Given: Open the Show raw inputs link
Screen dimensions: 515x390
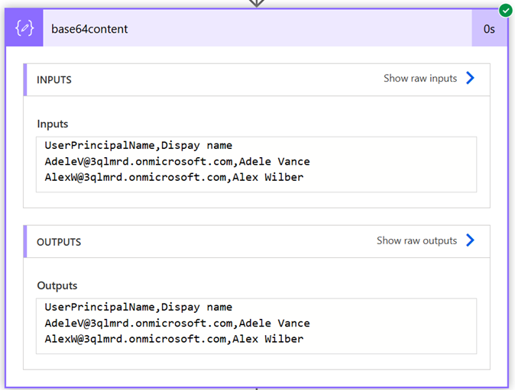Looking at the screenshot, I should [419, 78].
